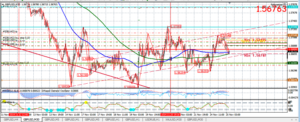Click the cyan TrendWave dot near 21 Nov
This screenshot has width=300, height=122.
tap(187, 109)
